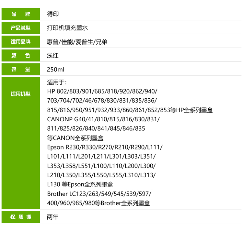243x230 pixels.
Task: Select the text 打印机填充墨水
Action: [67, 28]
